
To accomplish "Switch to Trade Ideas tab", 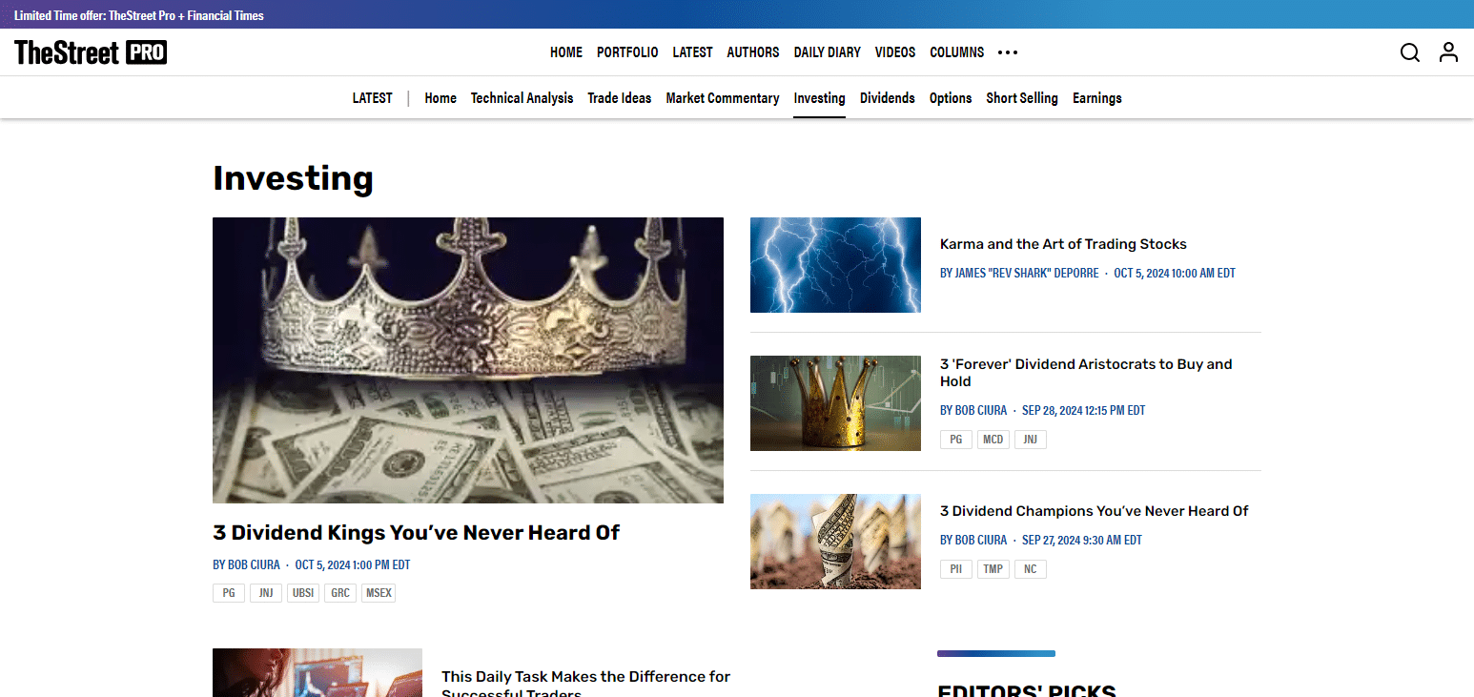I will click(x=620, y=98).
